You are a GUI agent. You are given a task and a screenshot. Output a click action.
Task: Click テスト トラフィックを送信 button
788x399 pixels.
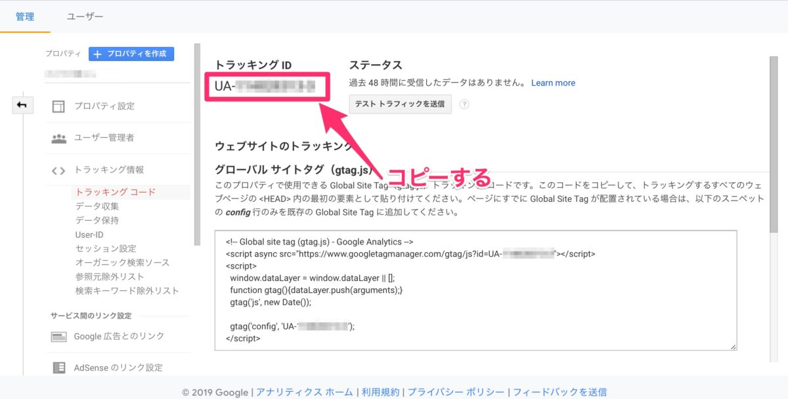tap(400, 104)
